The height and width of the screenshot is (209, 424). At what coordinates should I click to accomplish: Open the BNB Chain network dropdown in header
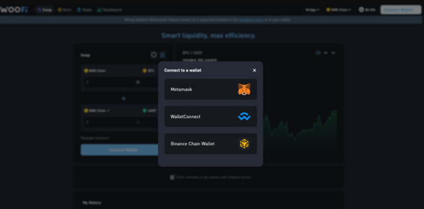[x=338, y=10]
